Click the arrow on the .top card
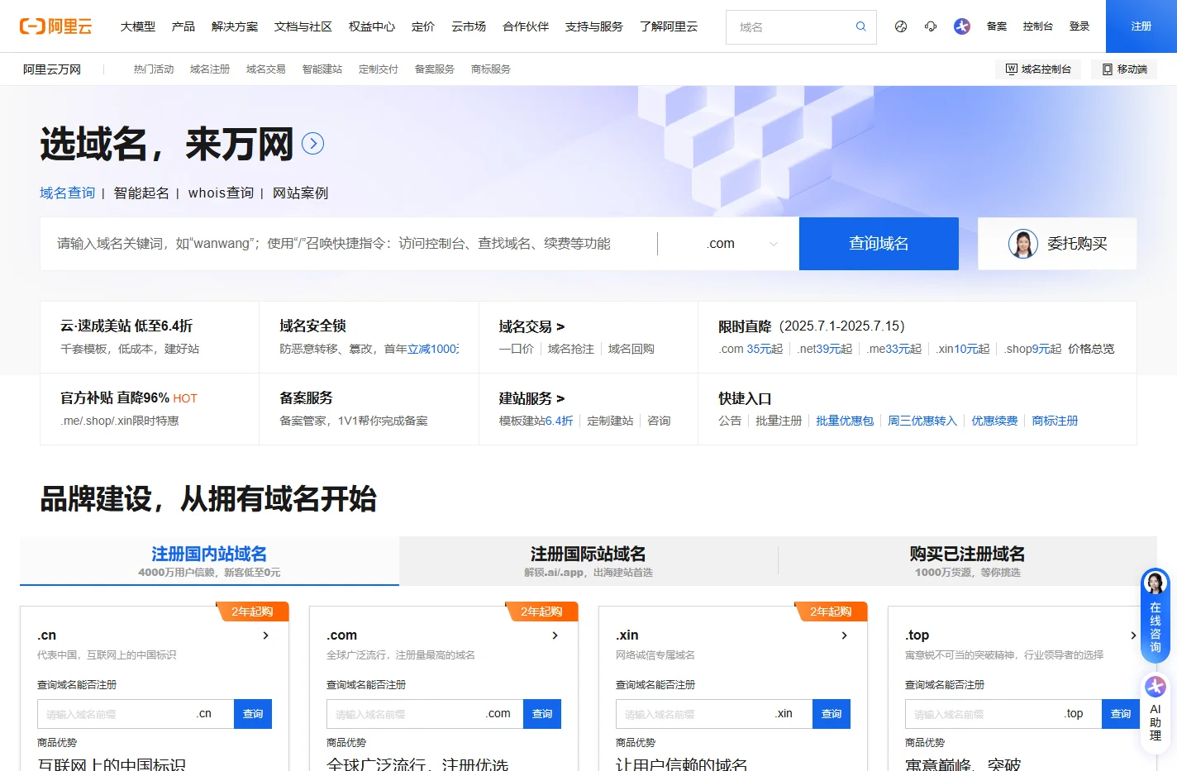Screen dimensions: 1177x771 pyautogui.click(x=1133, y=635)
